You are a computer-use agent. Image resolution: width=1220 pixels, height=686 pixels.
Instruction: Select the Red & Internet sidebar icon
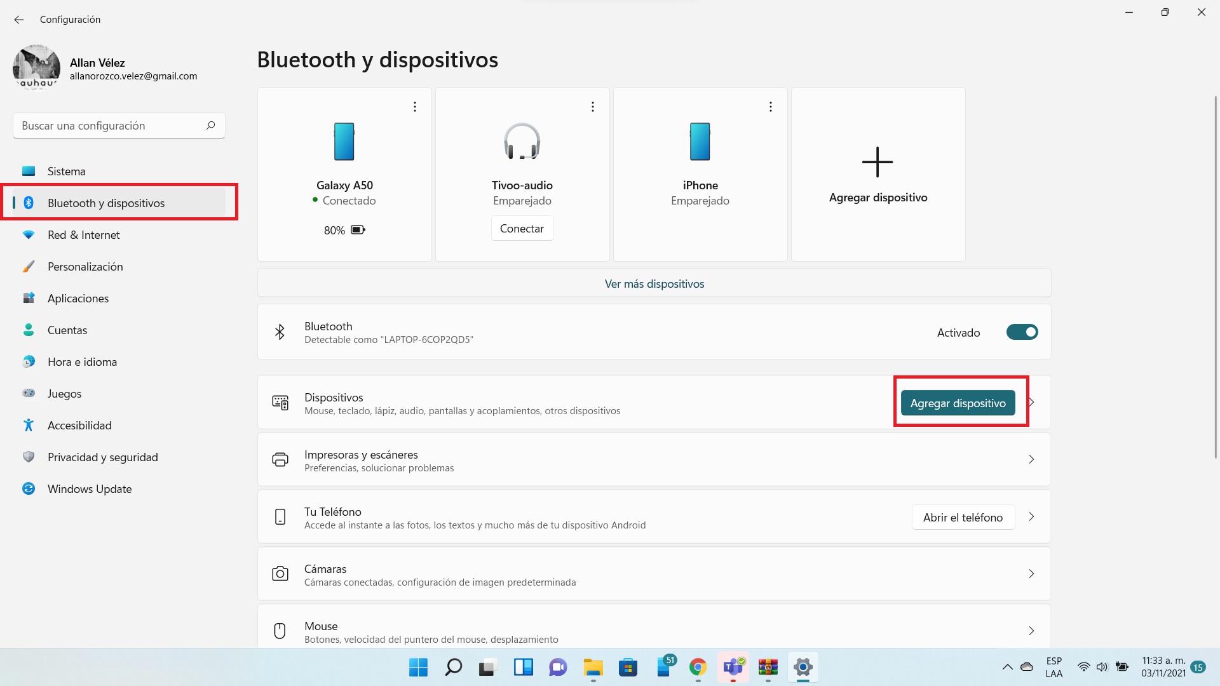(x=28, y=234)
